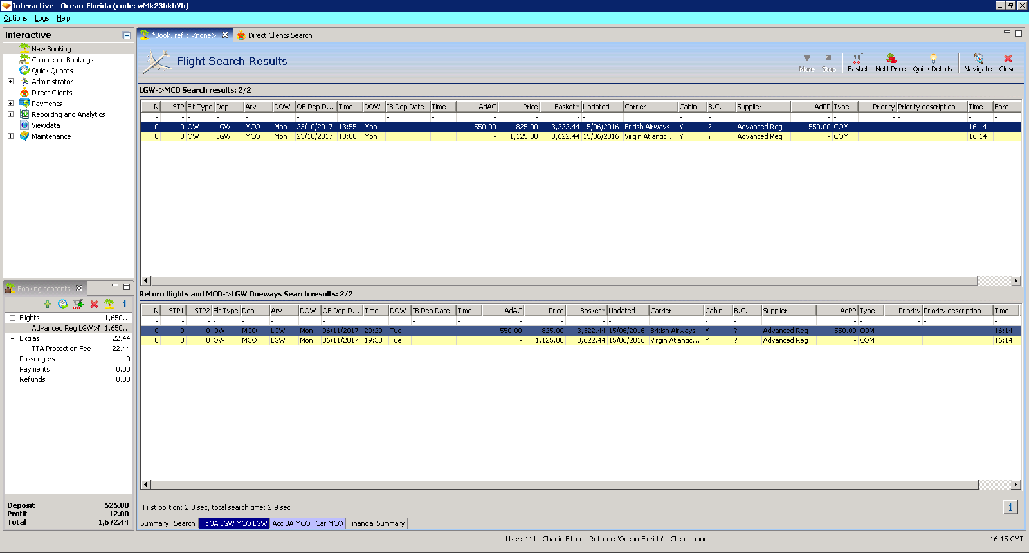This screenshot has height=553, width=1029.
Task: Open Quick Quotes
Action: [52, 71]
